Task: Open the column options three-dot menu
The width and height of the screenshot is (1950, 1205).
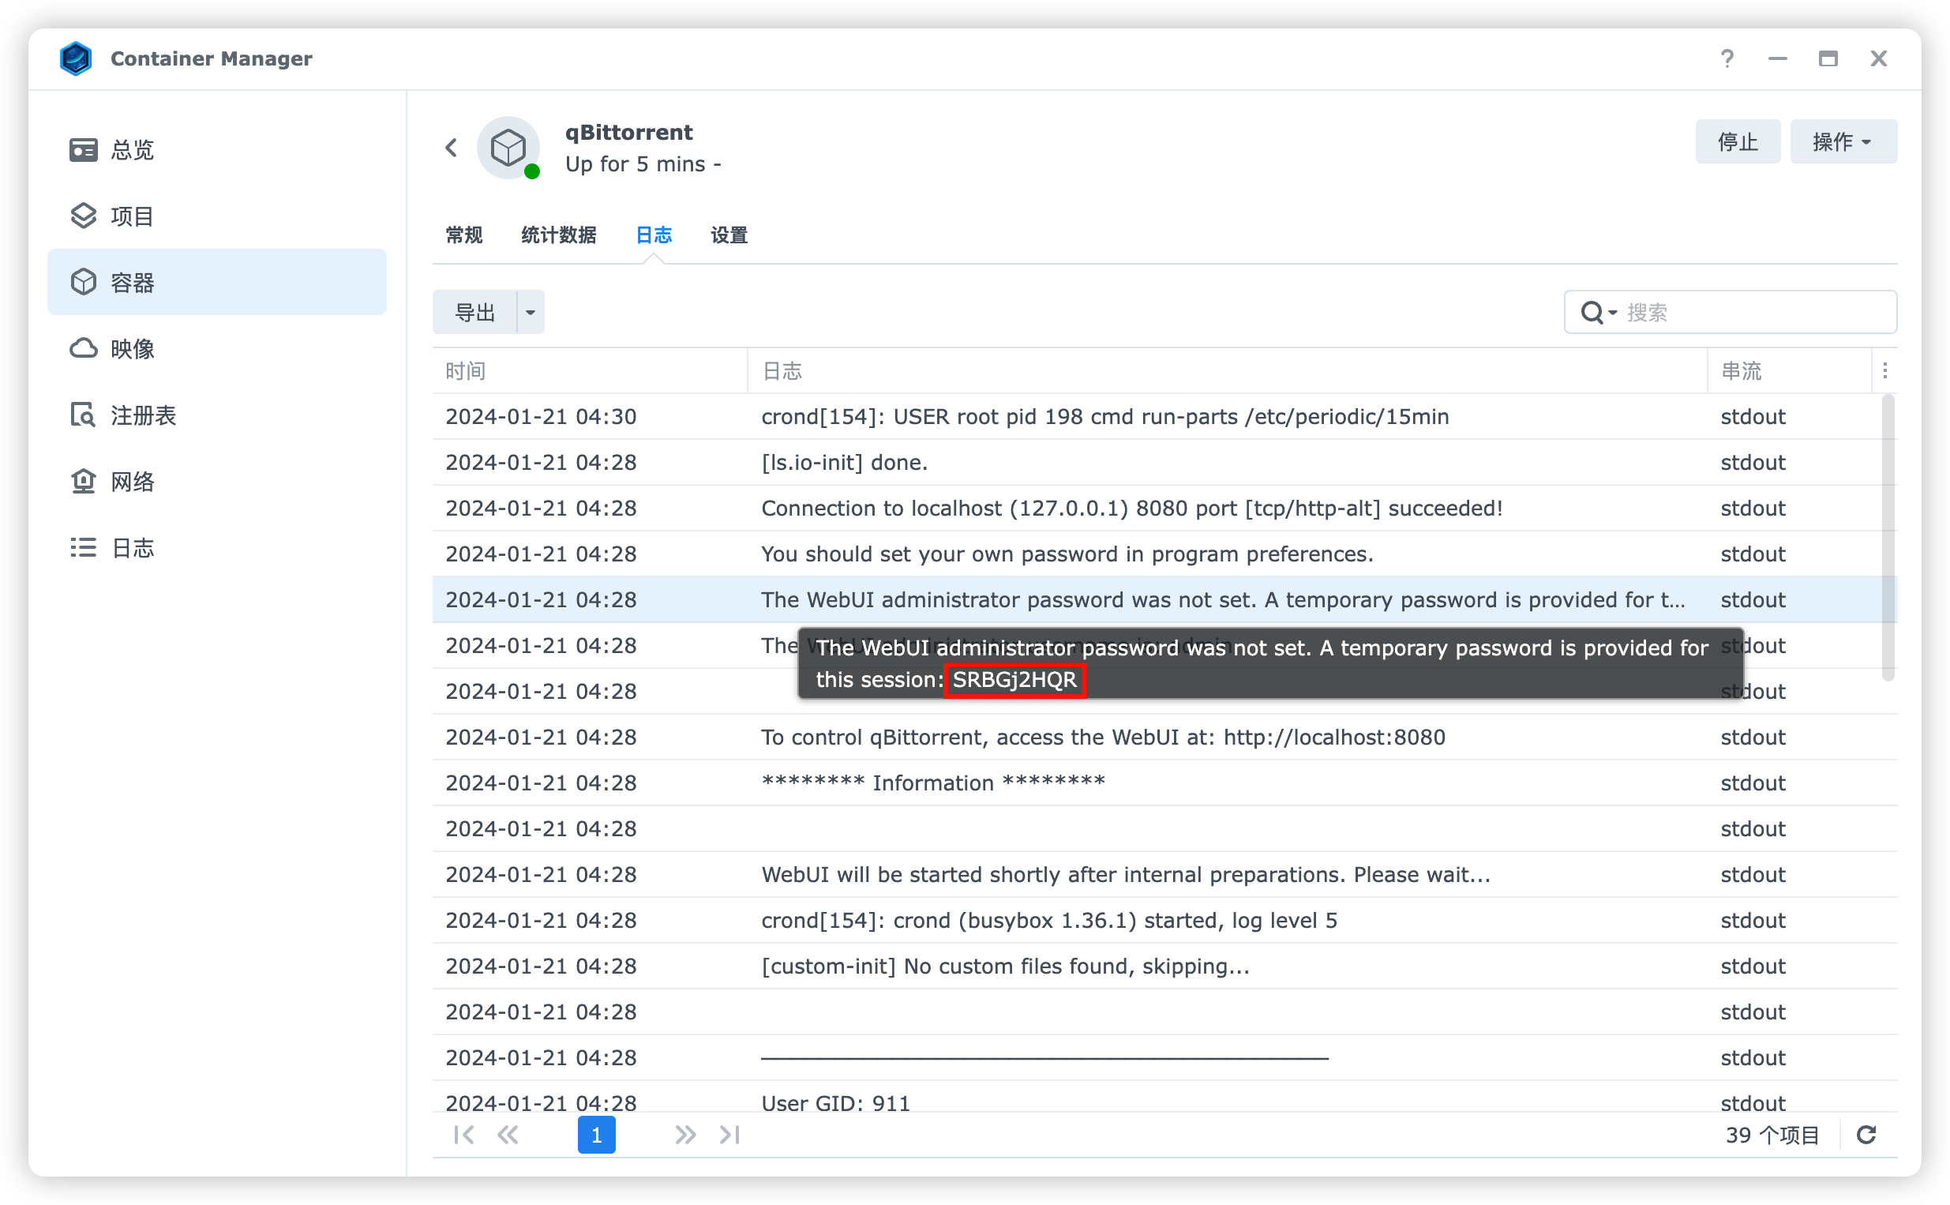Action: pos(1884,370)
